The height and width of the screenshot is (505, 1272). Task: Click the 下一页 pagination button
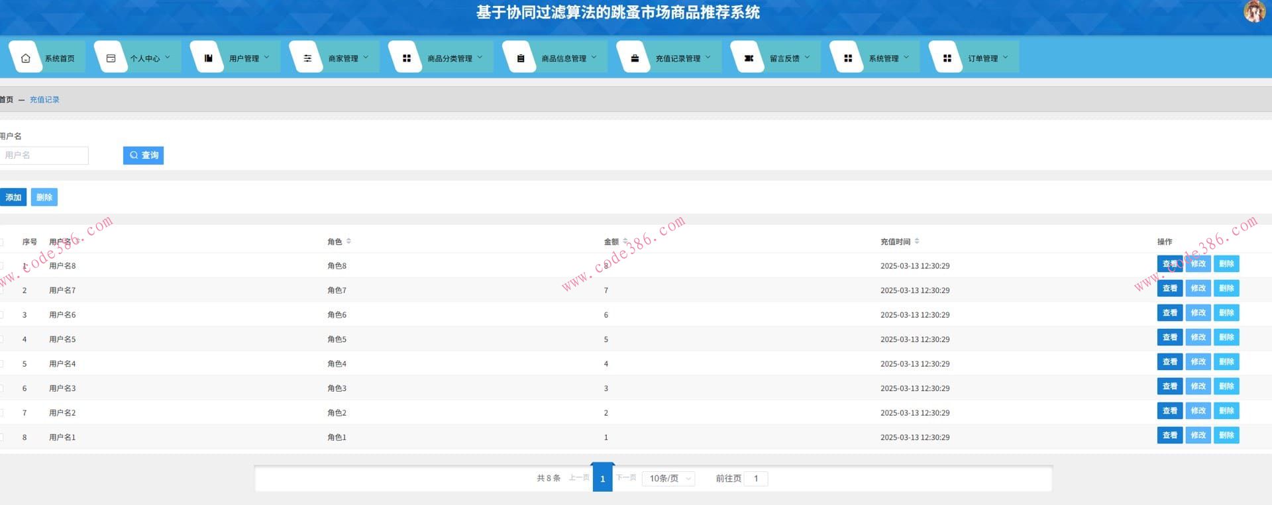[626, 478]
